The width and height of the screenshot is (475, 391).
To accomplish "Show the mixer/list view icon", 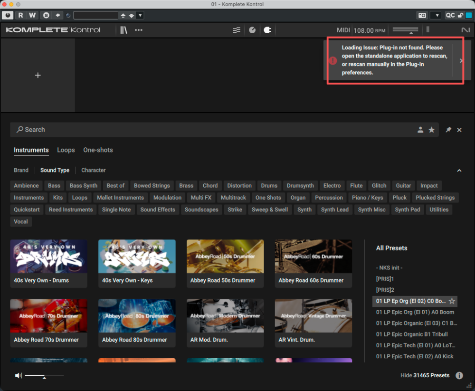I will click(236, 30).
